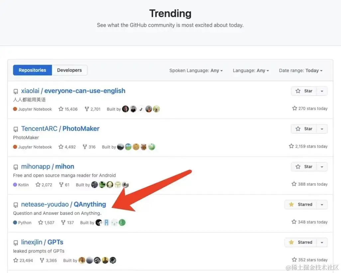Open first contributor avatar of linexjlin GPTs

point(82,260)
